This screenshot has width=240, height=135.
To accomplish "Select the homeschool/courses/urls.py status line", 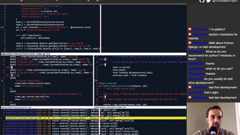I will point(16,107).
